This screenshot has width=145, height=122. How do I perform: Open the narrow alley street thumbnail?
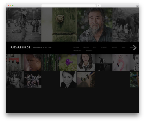86,80
